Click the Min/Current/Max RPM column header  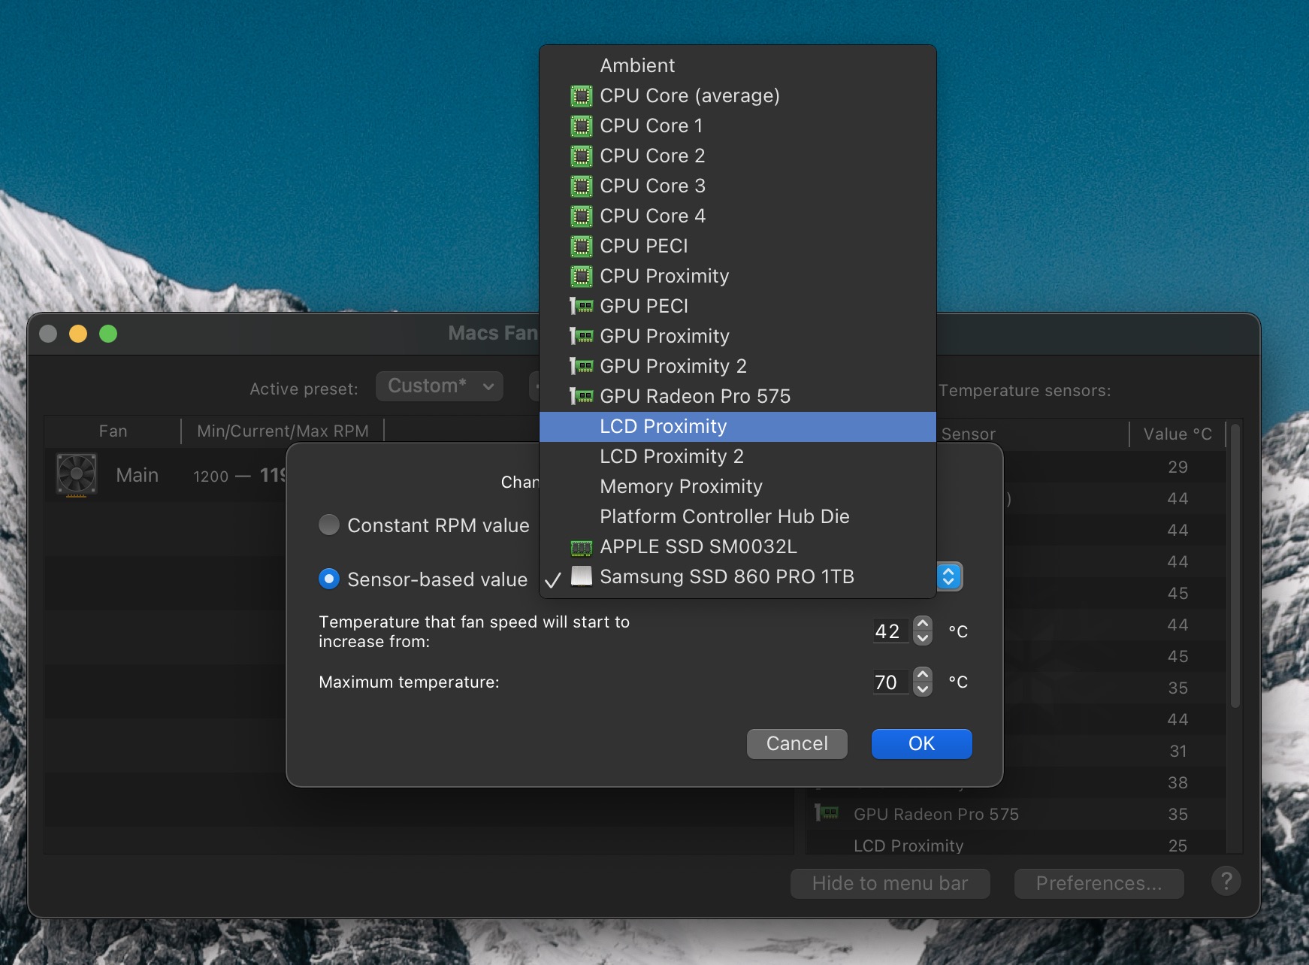(283, 431)
